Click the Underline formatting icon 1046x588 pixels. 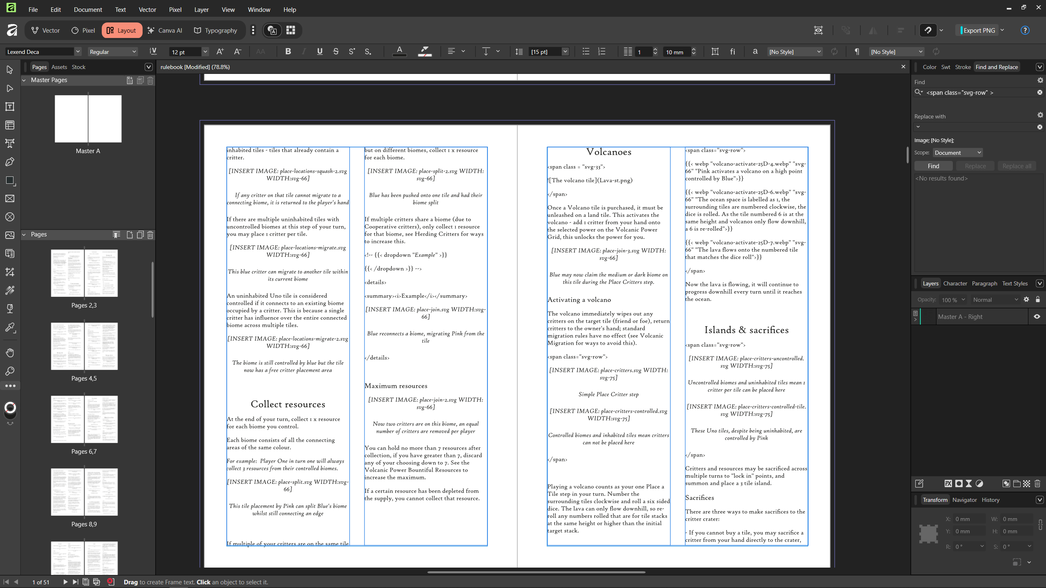(x=320, y=51)
